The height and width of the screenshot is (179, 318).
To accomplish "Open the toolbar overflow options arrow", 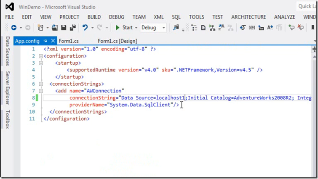I will 183,30.
